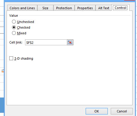Open the Size tab
137x116 pixels.
pyautogui.click(x=45, y=8)
